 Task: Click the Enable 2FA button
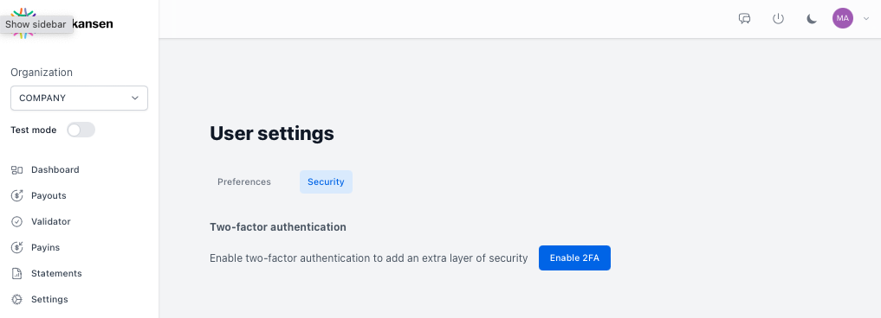point(575,258)
